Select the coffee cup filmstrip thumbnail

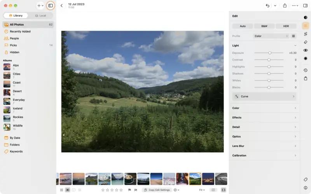click(x=130, y=179)
